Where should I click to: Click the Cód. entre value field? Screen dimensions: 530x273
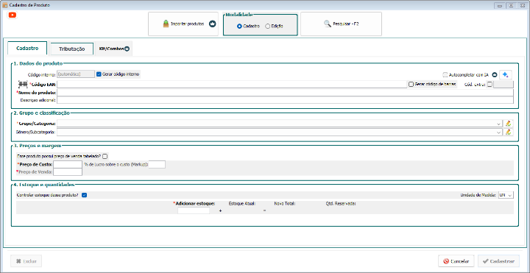coord(504,85)
